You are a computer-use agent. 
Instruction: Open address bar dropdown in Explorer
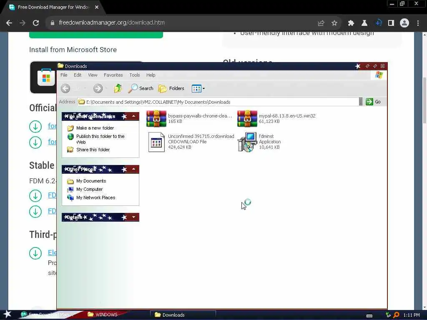point(361,102)
